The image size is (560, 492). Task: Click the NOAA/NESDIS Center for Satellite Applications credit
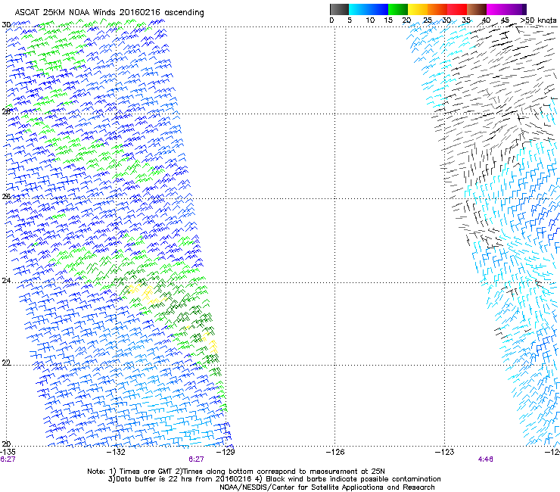click(x=327, y=487)
